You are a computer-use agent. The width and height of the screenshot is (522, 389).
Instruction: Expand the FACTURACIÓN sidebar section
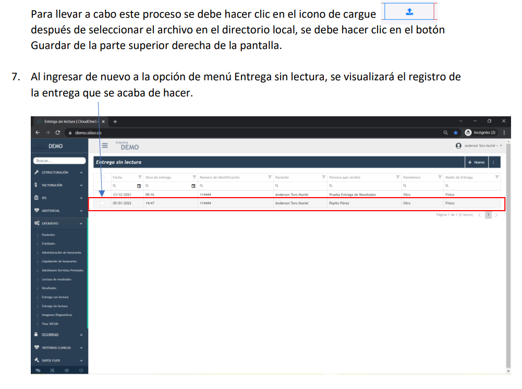tap(59, 185)
